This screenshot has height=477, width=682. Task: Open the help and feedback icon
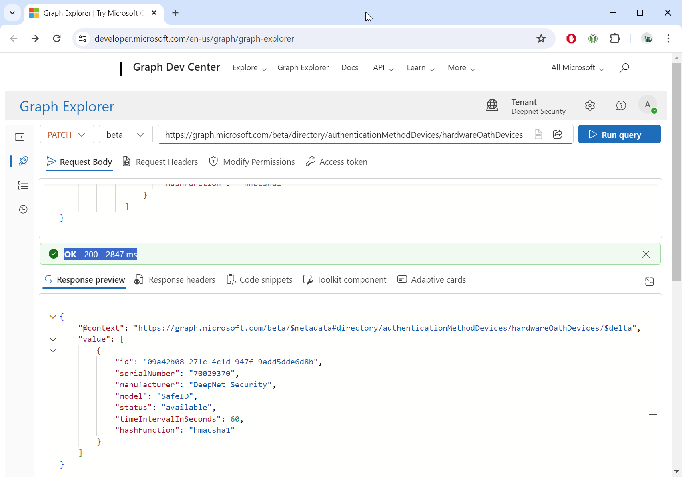621,105
